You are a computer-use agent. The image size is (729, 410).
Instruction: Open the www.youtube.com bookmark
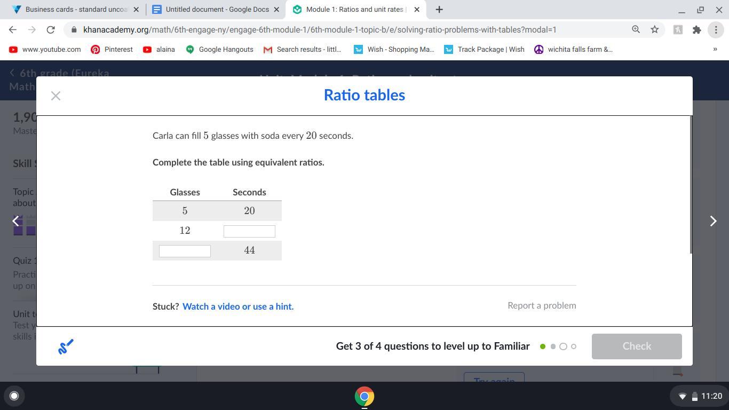(x=45, y=49)
